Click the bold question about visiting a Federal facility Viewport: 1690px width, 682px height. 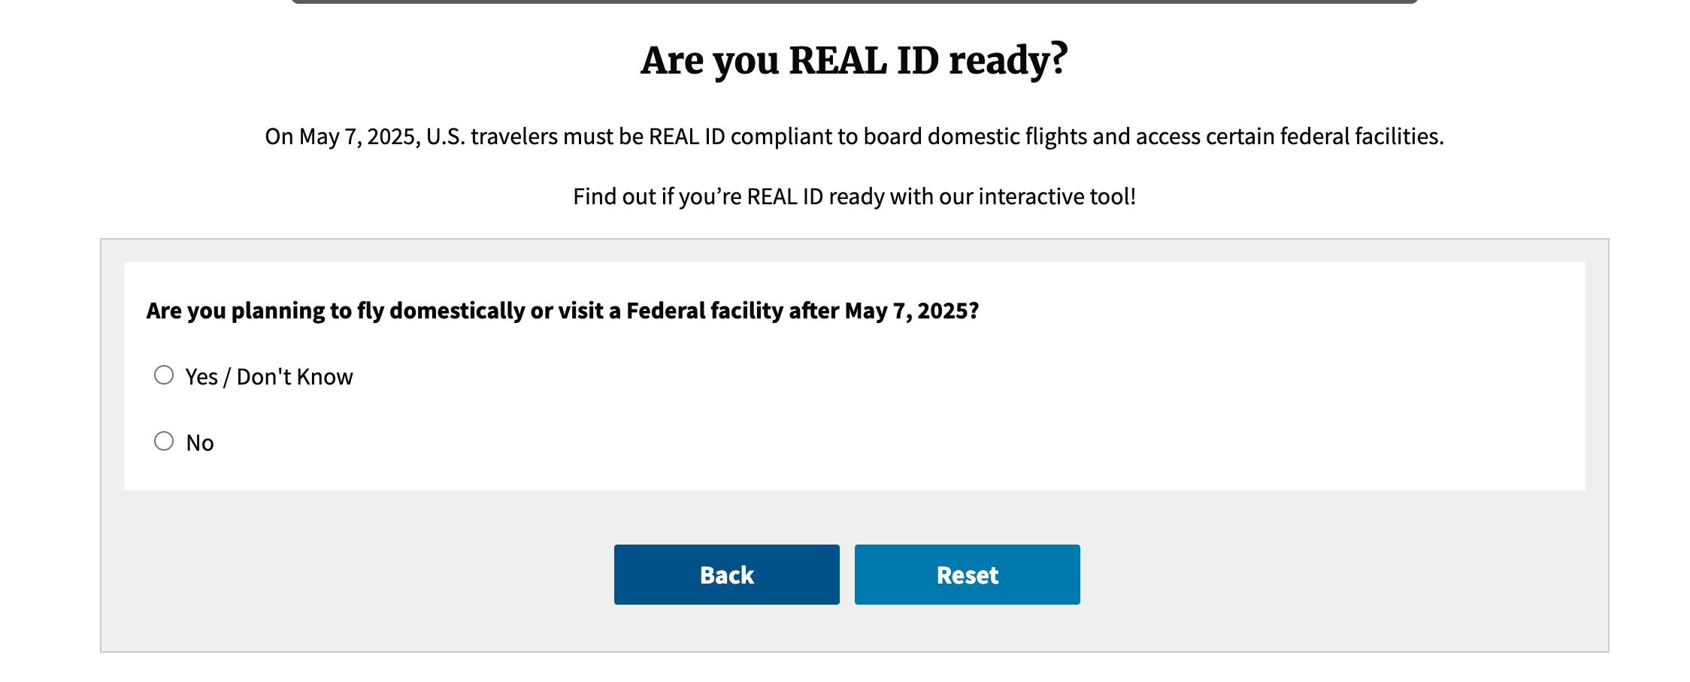pos(563,309)
